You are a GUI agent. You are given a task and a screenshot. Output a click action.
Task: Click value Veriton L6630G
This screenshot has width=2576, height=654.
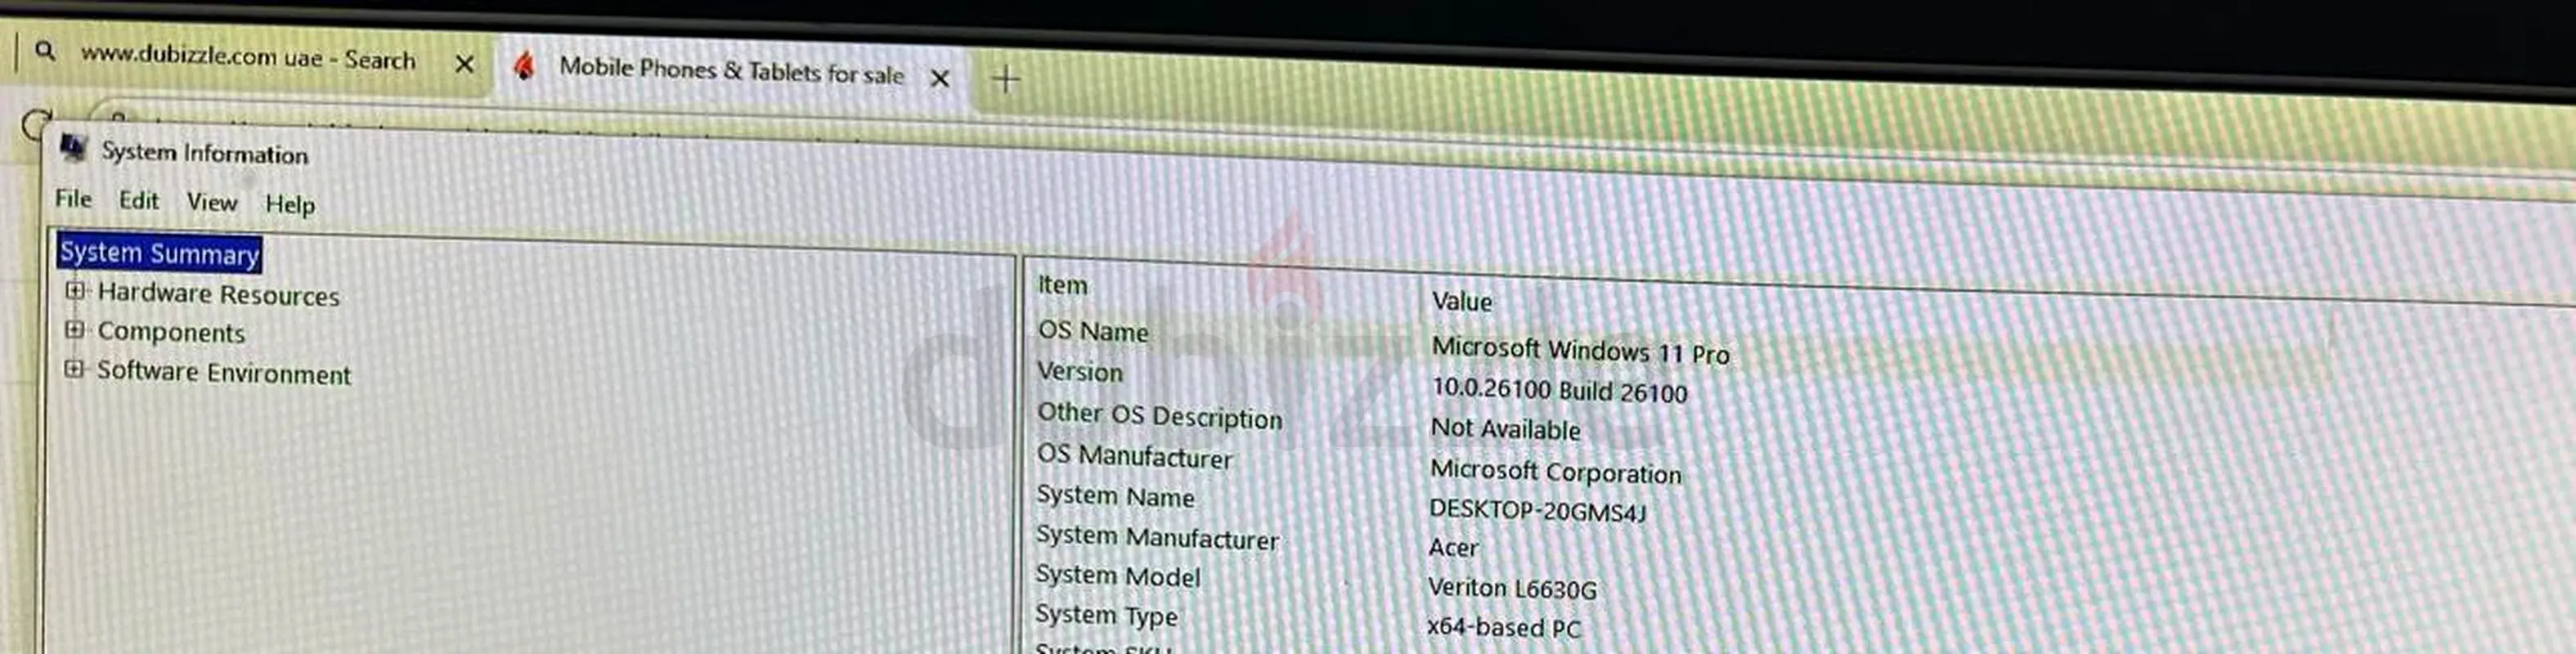(x=1512, y=588)
